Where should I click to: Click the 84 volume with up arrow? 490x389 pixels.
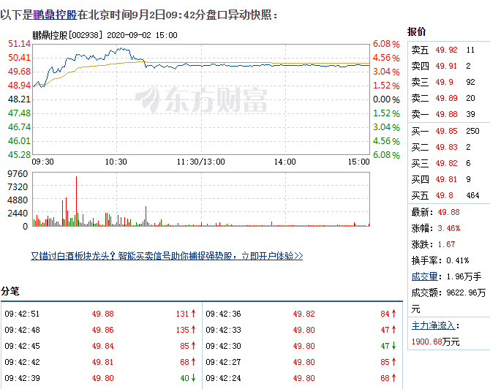pos(388,314)
